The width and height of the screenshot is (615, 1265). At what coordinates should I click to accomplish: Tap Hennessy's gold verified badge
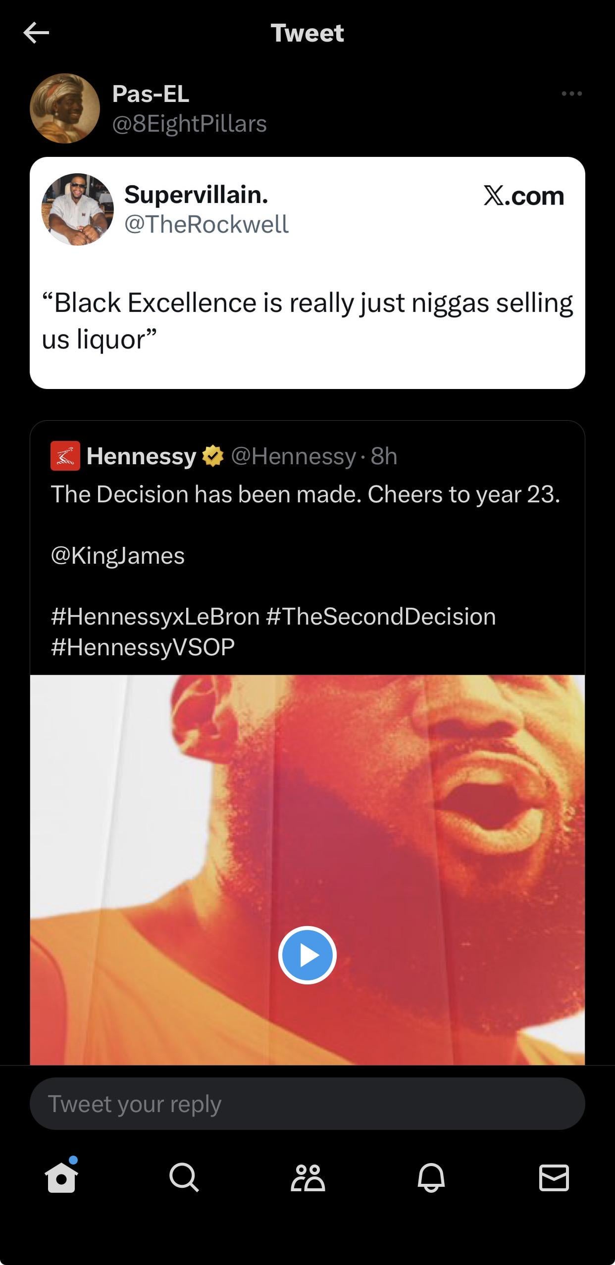click(x=212, y=456)
